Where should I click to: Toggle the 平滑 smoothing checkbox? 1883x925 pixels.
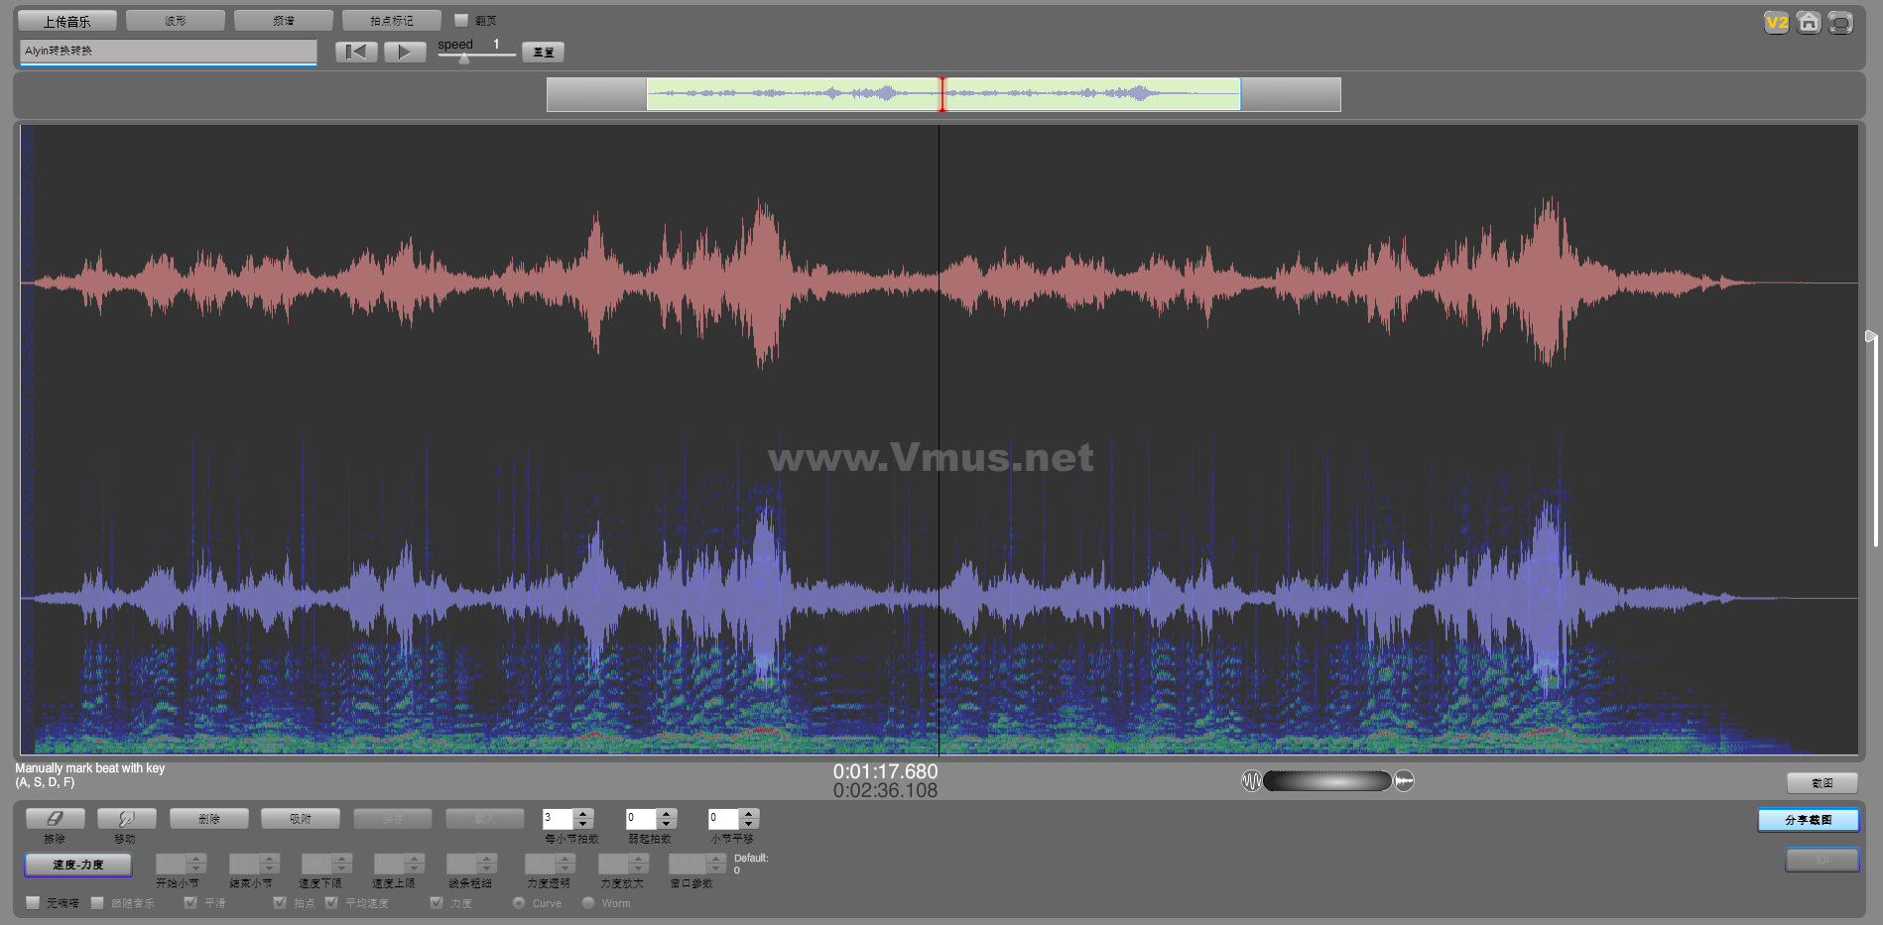coord(190,902)
